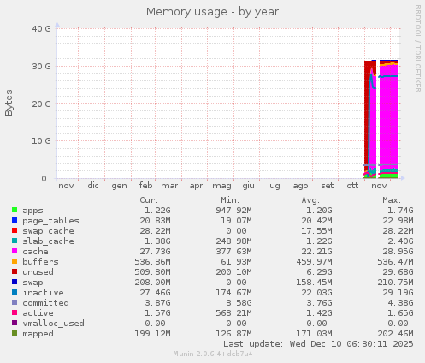Click the 'ago' month axis label

pyautogui.click(x=300, y=187)
